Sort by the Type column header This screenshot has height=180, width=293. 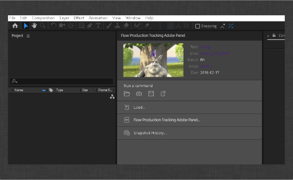(x=60, y=90)
